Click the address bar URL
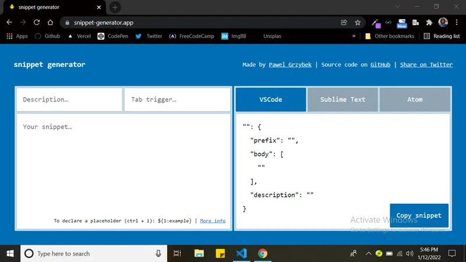Image resolution: width=466 pixels, height=262 pixels. tap(104, 23)
